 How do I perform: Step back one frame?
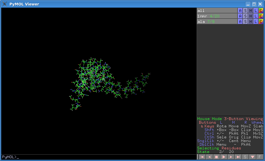click(209, 157)
